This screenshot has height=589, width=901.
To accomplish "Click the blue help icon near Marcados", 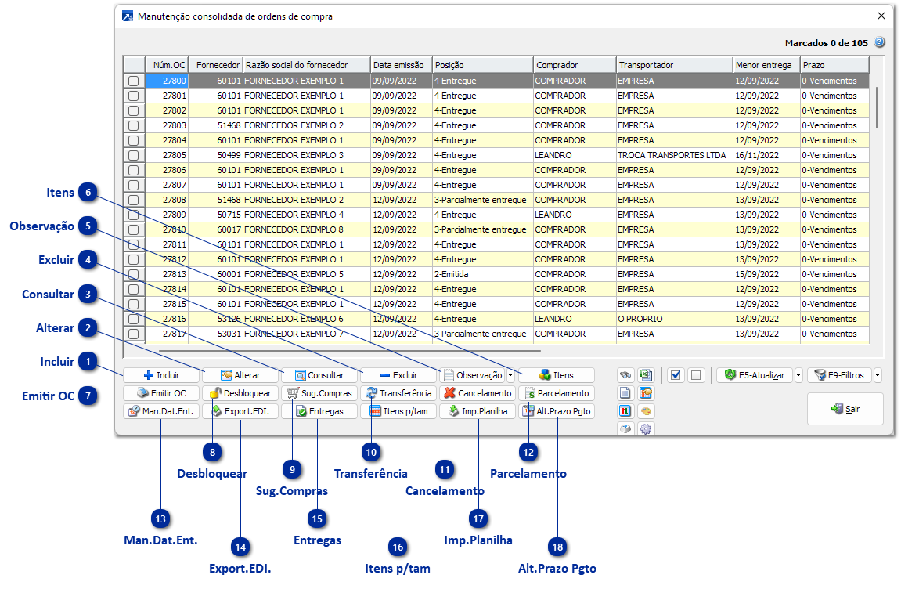I will pyautogui.click(x=880, y=43).
